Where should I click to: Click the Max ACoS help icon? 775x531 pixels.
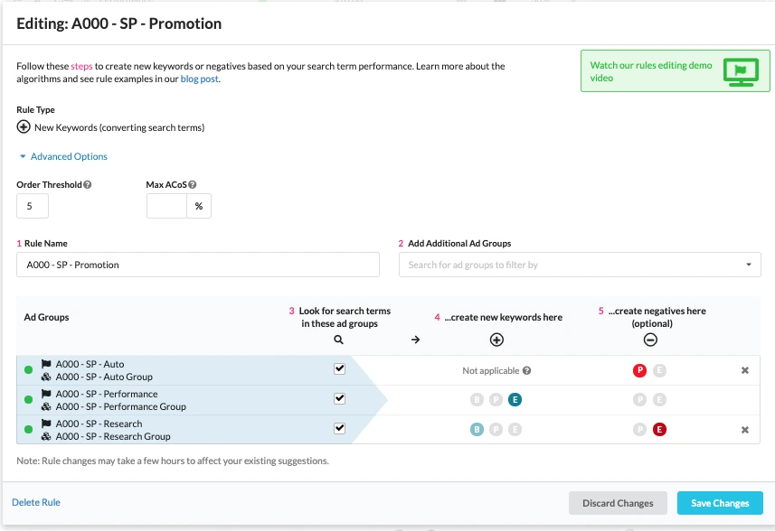194,185
